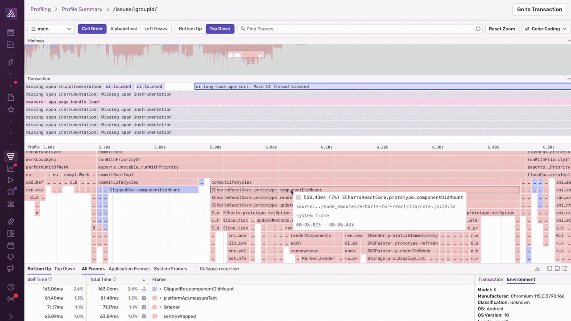Switch to the Application Frames tab
This screenshot has width=571, height=321.
[129, 269]
